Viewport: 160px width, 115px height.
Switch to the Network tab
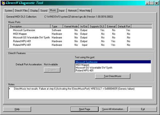click(73, 10)
